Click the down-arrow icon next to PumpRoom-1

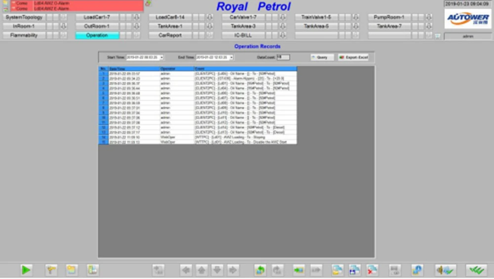[429, 17]
